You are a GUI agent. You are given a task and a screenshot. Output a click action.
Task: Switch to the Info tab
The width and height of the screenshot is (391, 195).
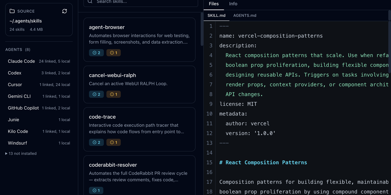click(x=233, y=4)
